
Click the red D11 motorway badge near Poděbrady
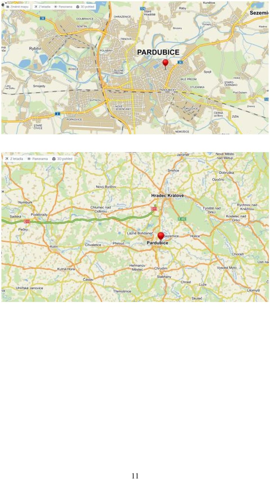tap(27, 222)
